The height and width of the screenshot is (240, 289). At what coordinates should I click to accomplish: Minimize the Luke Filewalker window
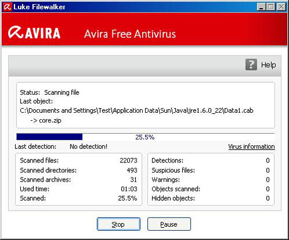click(261, 7)
